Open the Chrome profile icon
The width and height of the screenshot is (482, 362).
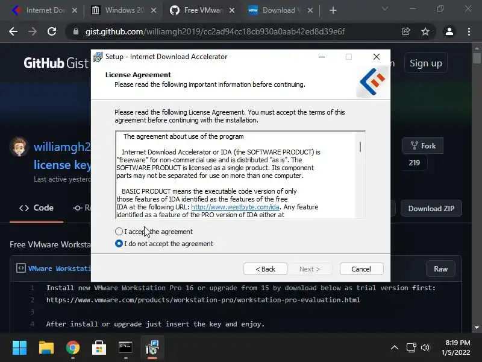449,31
